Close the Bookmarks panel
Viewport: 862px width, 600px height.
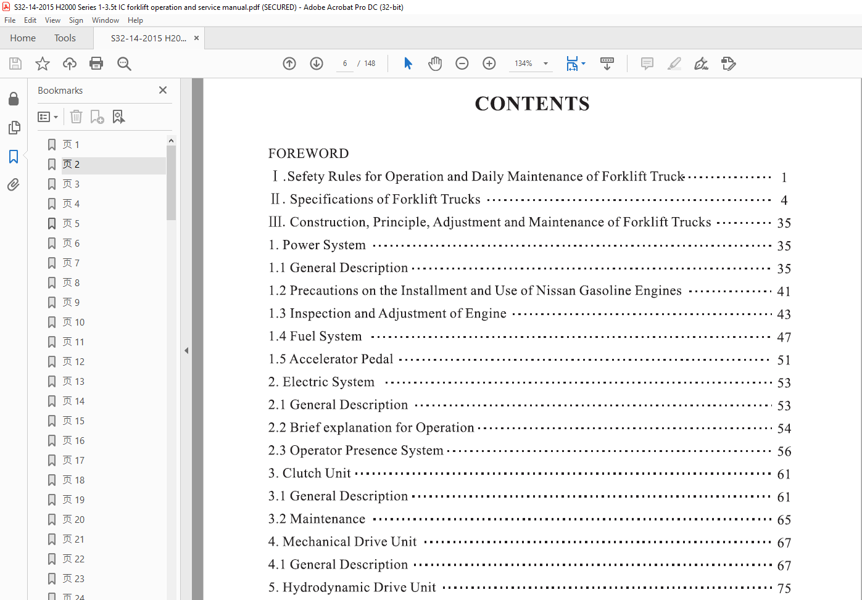coord(163,90)
